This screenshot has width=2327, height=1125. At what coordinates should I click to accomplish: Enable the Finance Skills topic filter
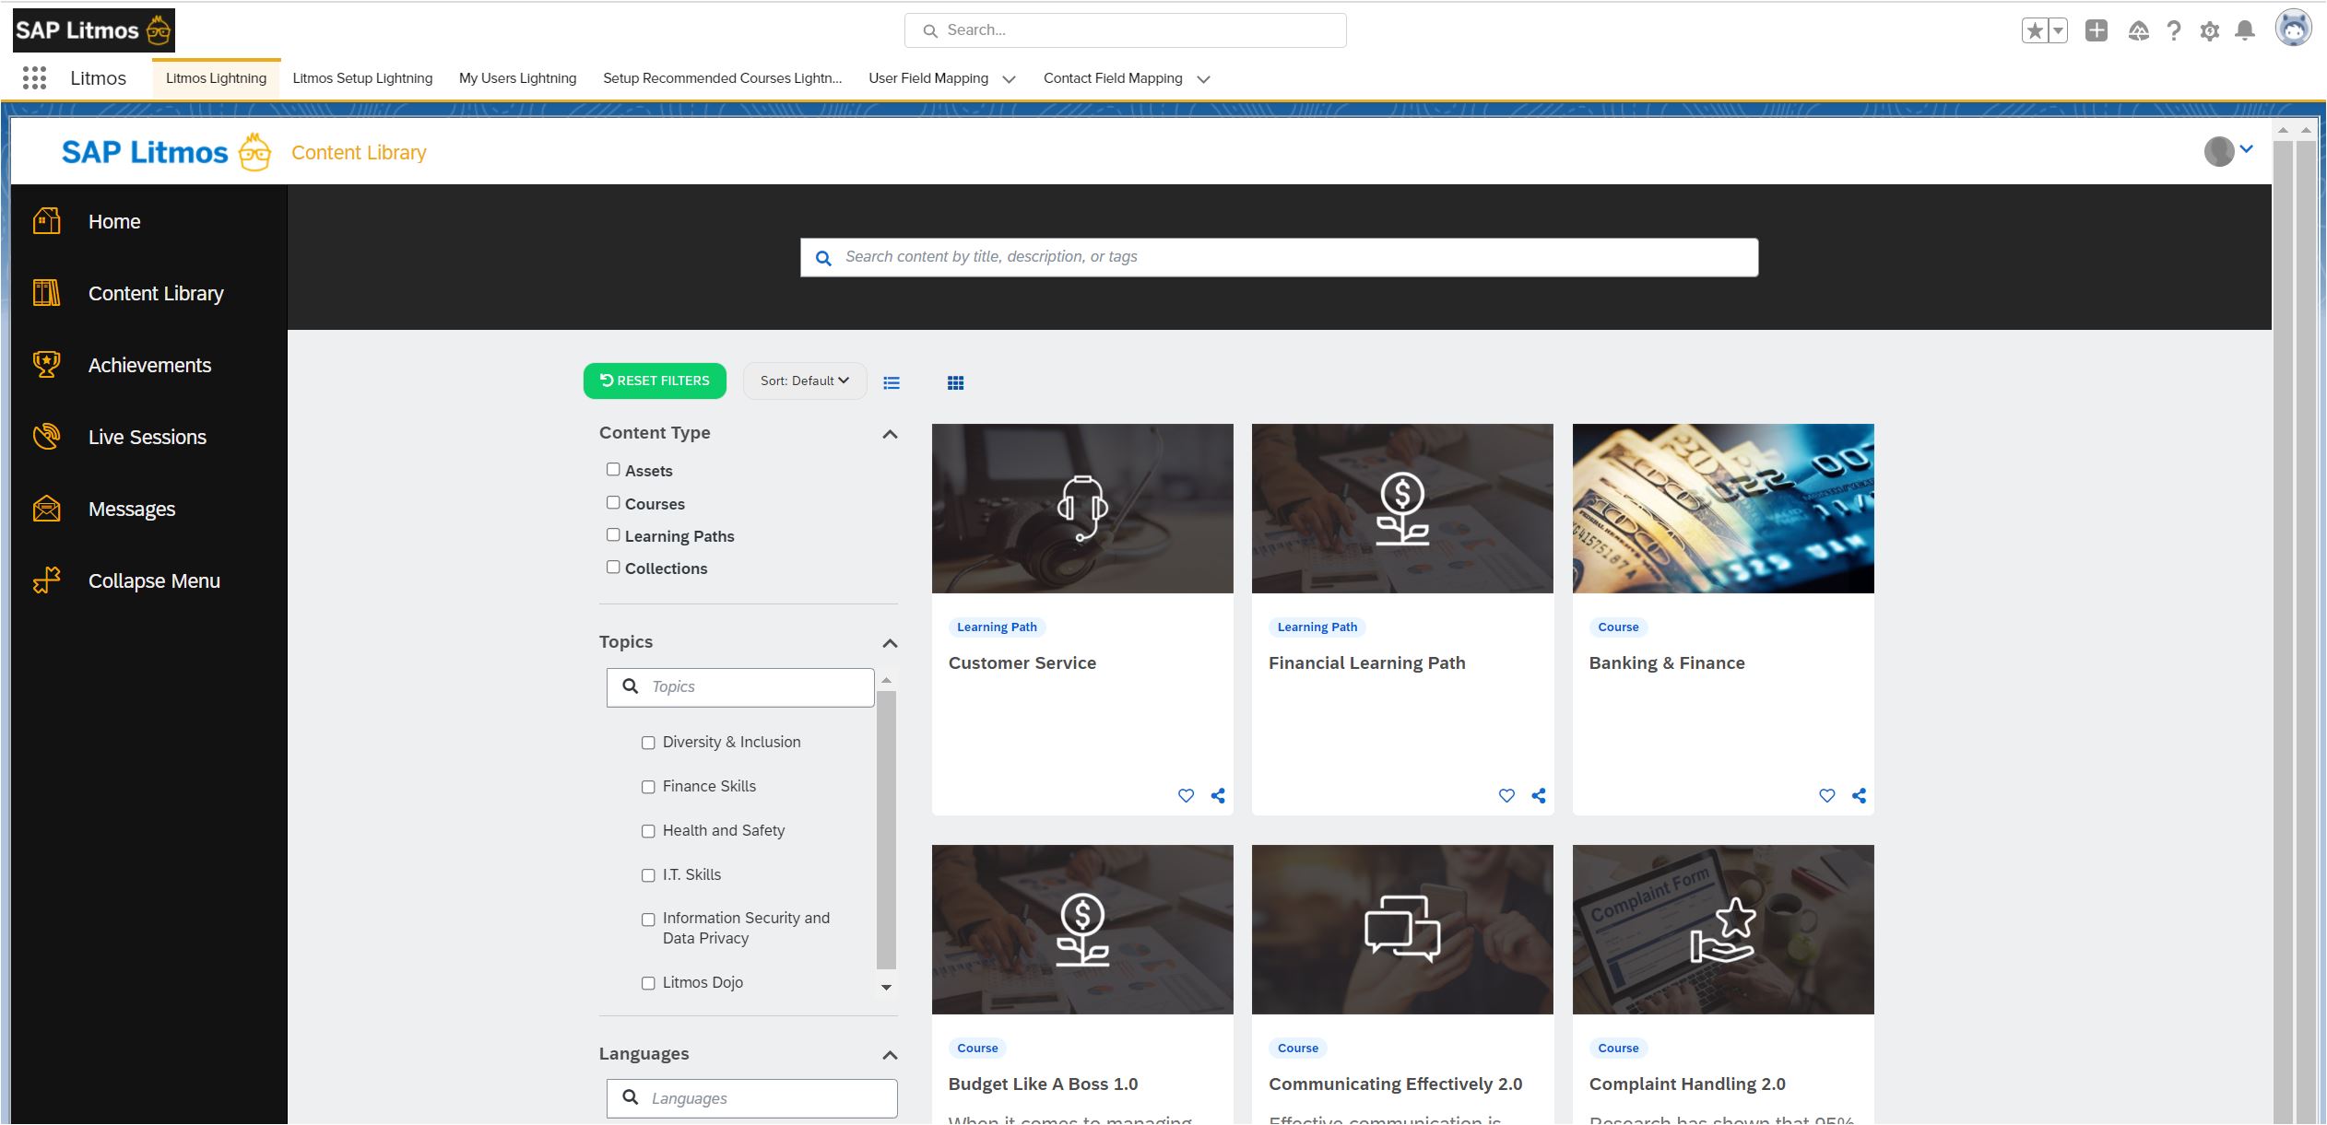pos(648,787)
